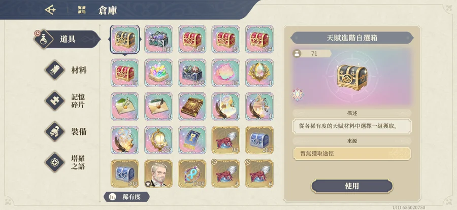Select the crystal ore chest with 160
Viewport: 457px width, 210px height.
(x=158, y=40)
